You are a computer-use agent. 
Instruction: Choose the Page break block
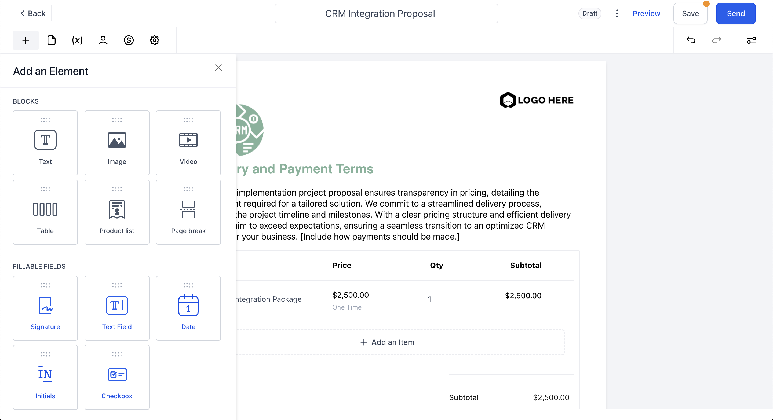[x=188, y=212]
